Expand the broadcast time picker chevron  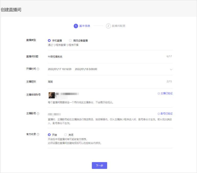tap(171, 69)
